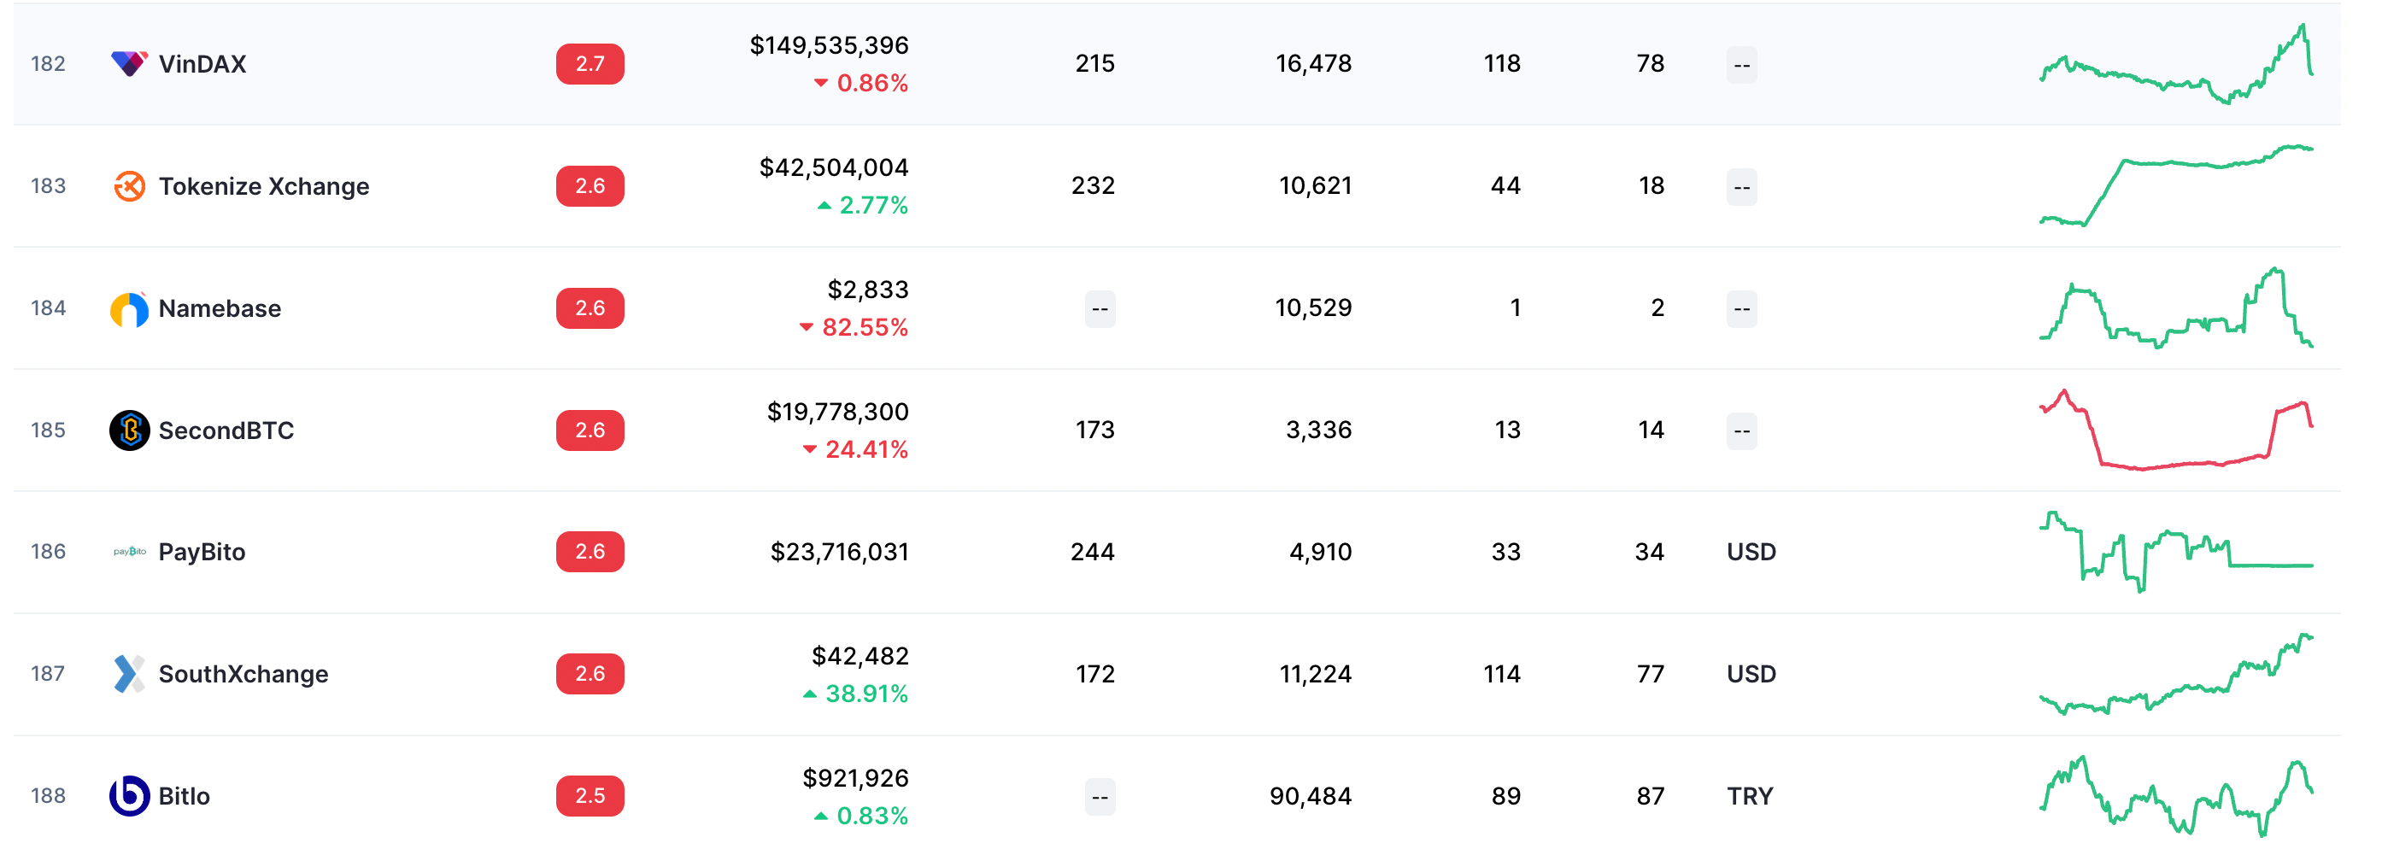Click SouthXchange volume $42,482
The image size is (2382, 849).
(860, 656)
